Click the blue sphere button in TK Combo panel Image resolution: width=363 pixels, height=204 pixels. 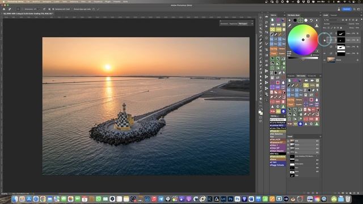click(301, 124)
